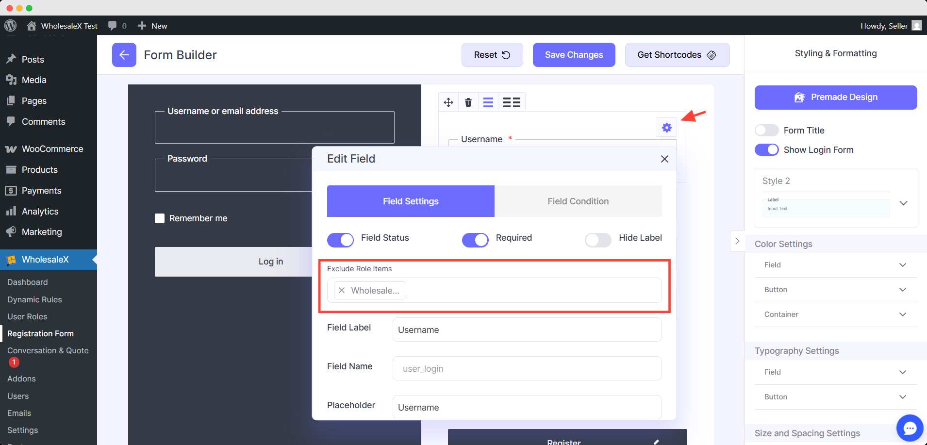Screen dimensions: 927x445
Task: Expand the Style 2 dropdown
Action: click(903, 203)
